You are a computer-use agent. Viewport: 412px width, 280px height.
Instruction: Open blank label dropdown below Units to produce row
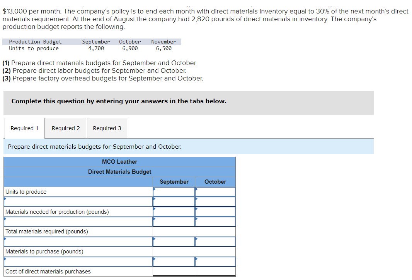point(78,202)
